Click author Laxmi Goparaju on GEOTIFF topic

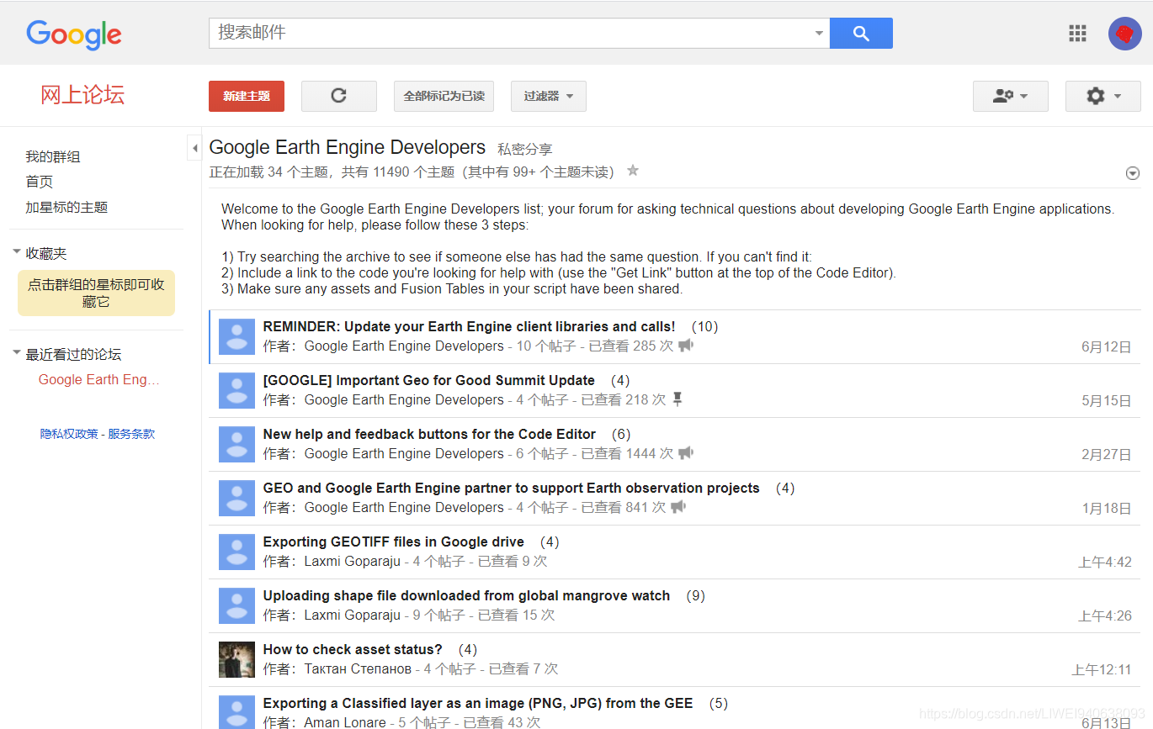click(353, 561)
